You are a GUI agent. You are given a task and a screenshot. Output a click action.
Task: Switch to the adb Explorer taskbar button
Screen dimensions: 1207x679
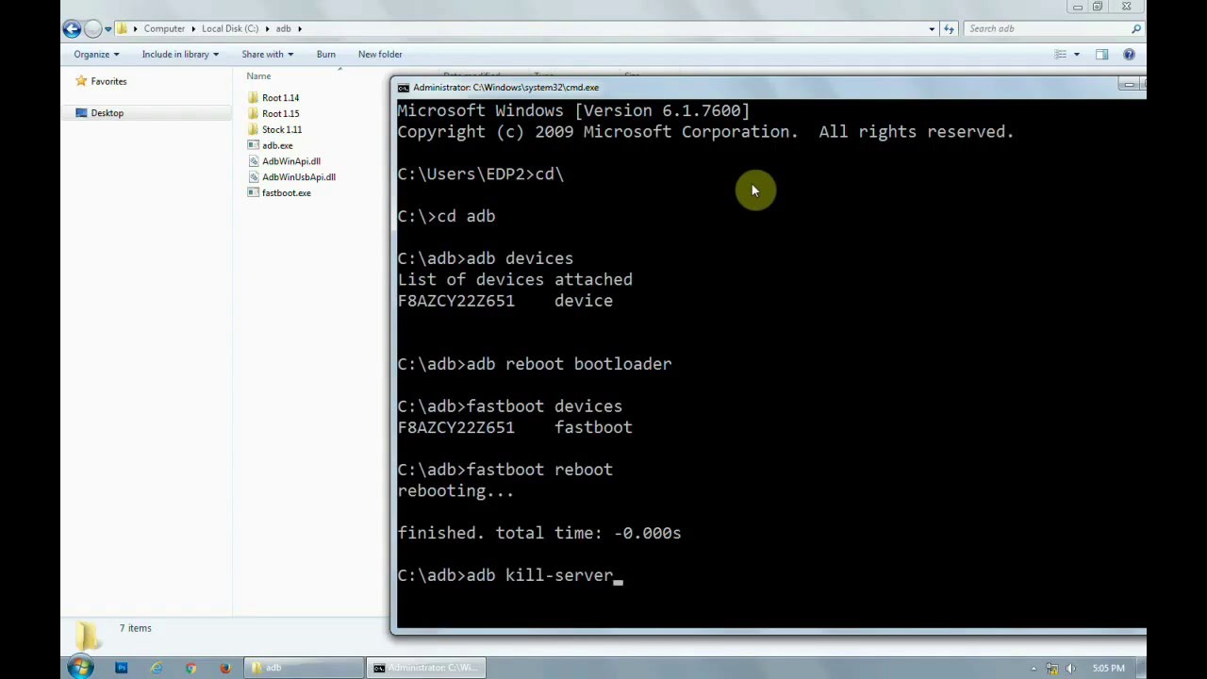coord(304,668)
